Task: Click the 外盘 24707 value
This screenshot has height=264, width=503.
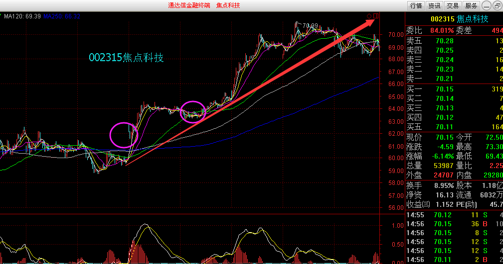Action: [x=444, y=176]
